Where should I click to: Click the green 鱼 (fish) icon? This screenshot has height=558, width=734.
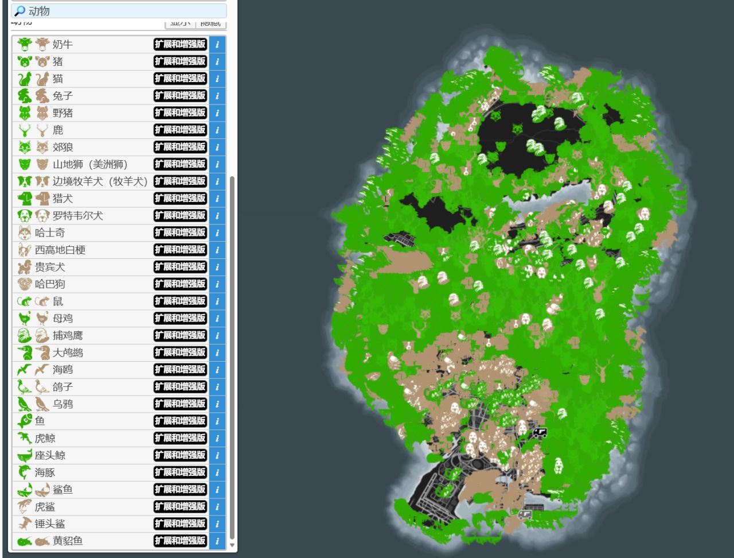pyautogui.click(x=24, y=421)
